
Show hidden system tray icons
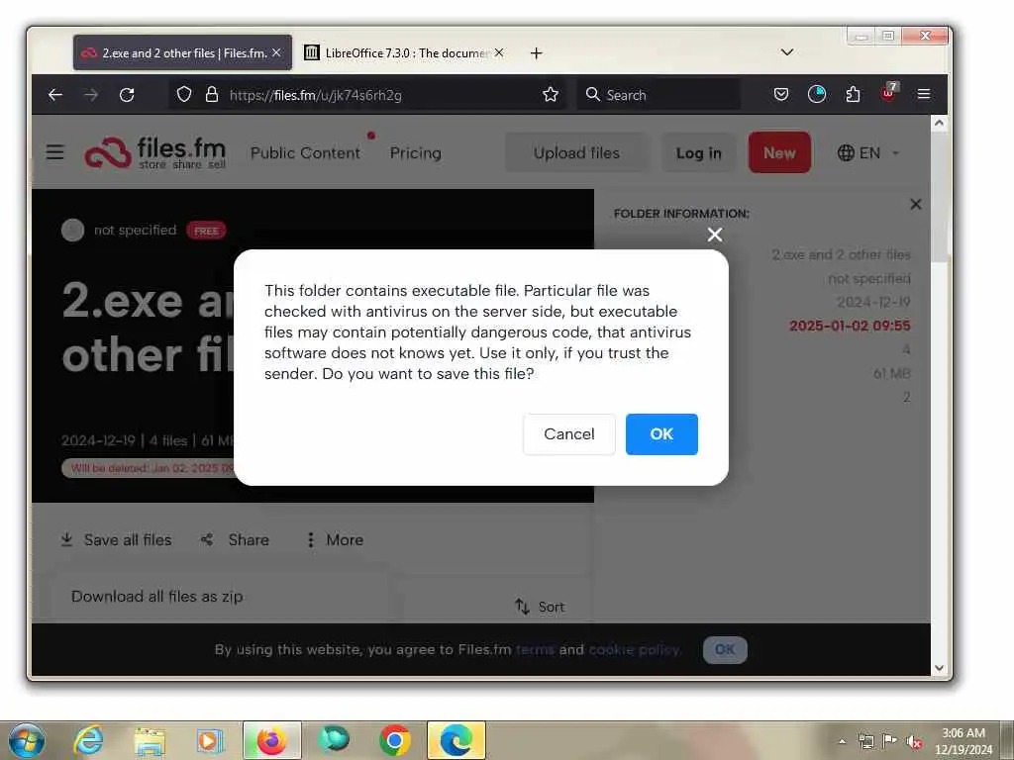[x=842, y=742]
